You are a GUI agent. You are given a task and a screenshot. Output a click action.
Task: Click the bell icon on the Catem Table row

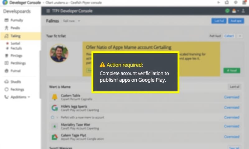point(55,97)
